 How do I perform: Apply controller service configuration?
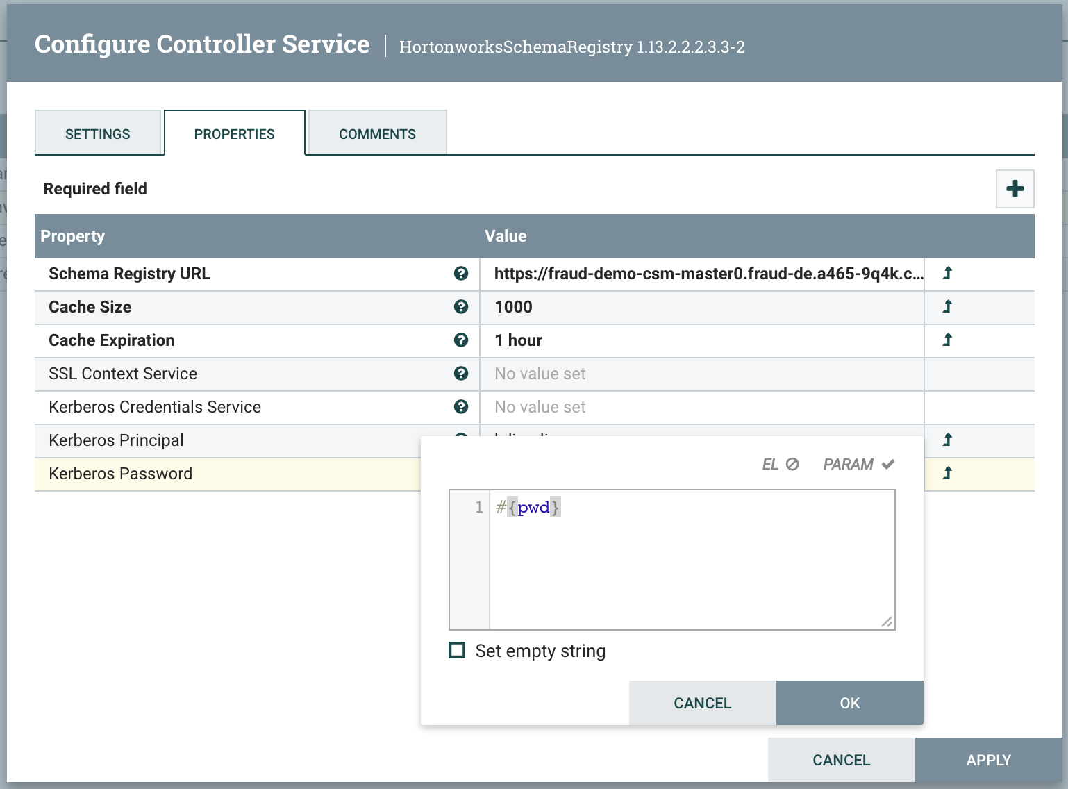[989, 760]
